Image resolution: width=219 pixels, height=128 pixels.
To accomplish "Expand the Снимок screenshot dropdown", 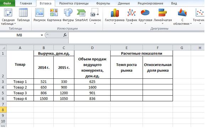I will [95, 24].
